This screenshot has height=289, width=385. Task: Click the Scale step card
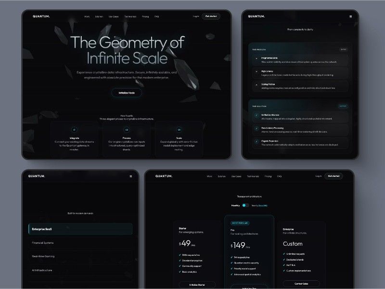179,139
